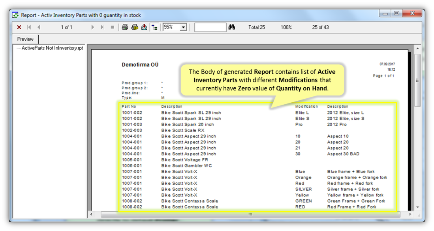Viewport: 434px width, 231px height.
Task: Click 'Red Frame + Red Fork' description
Action: click(351, 207)
